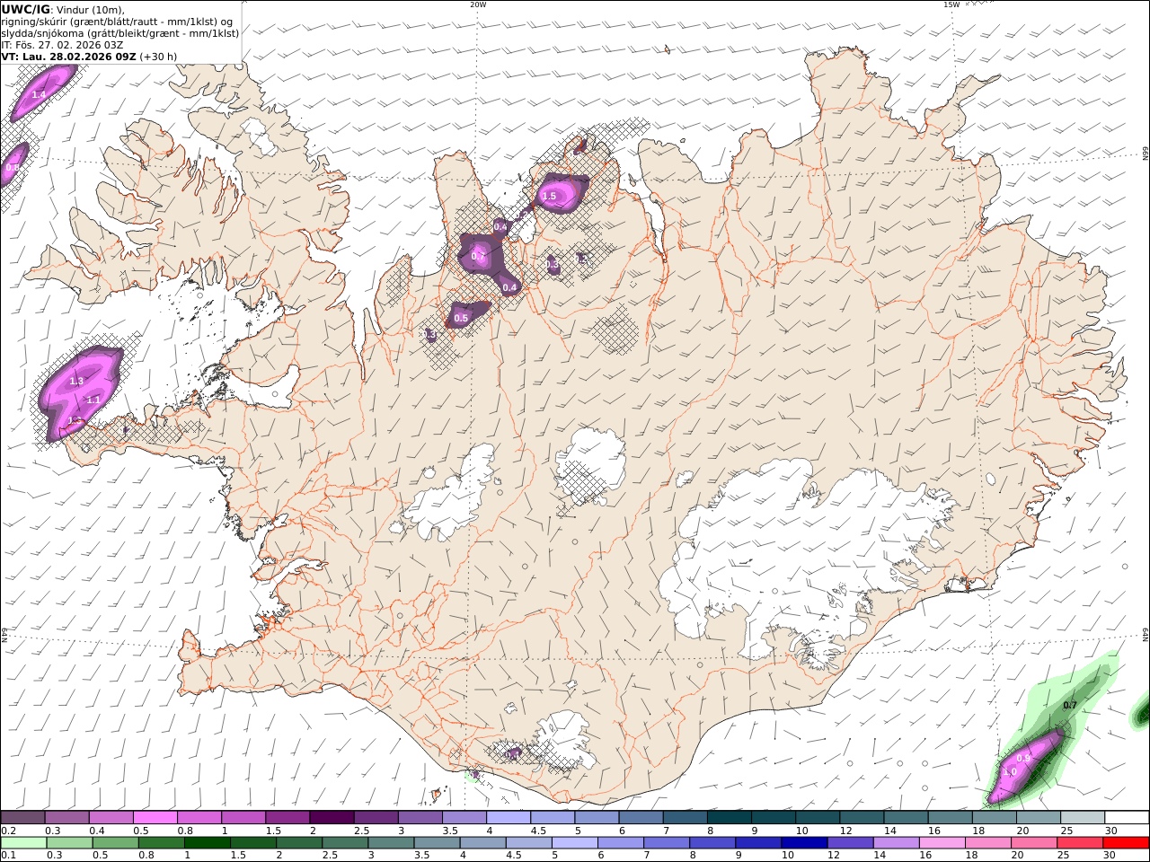1150x862 pixels.
Task: Click the UWC/IG title in the header
Action: point(25,10)
